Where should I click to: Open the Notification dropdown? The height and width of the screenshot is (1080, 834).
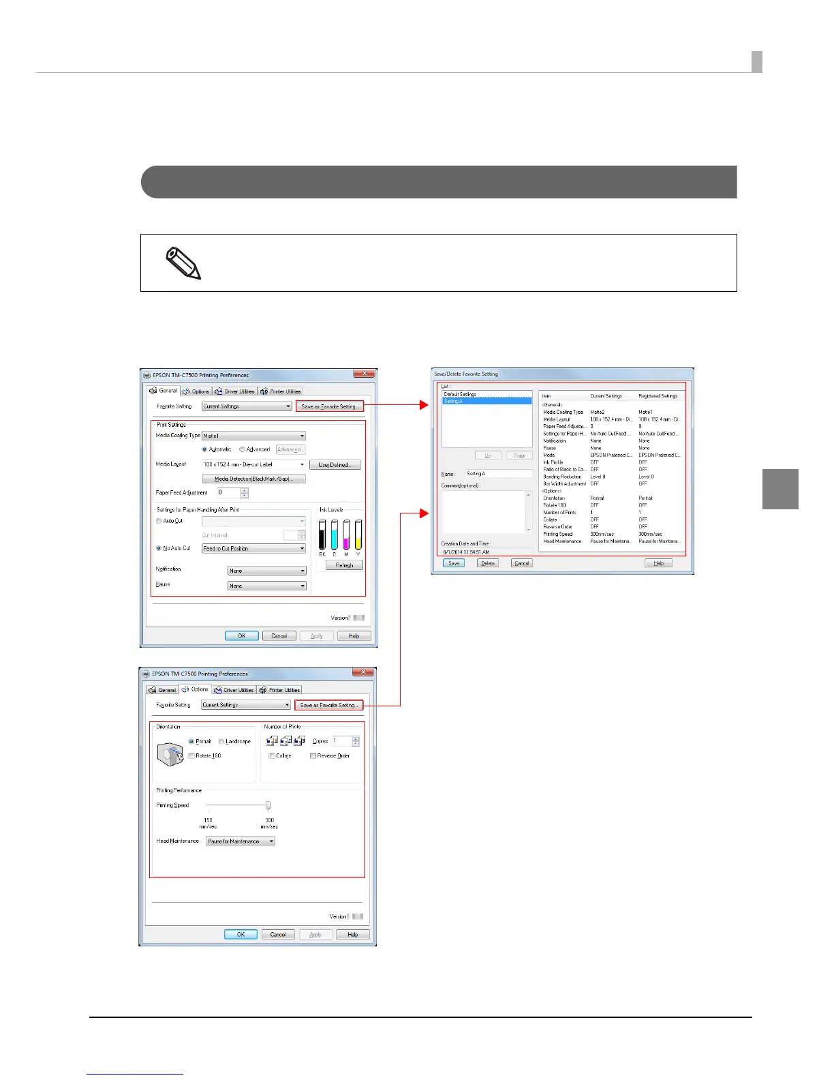pos(266,571)
